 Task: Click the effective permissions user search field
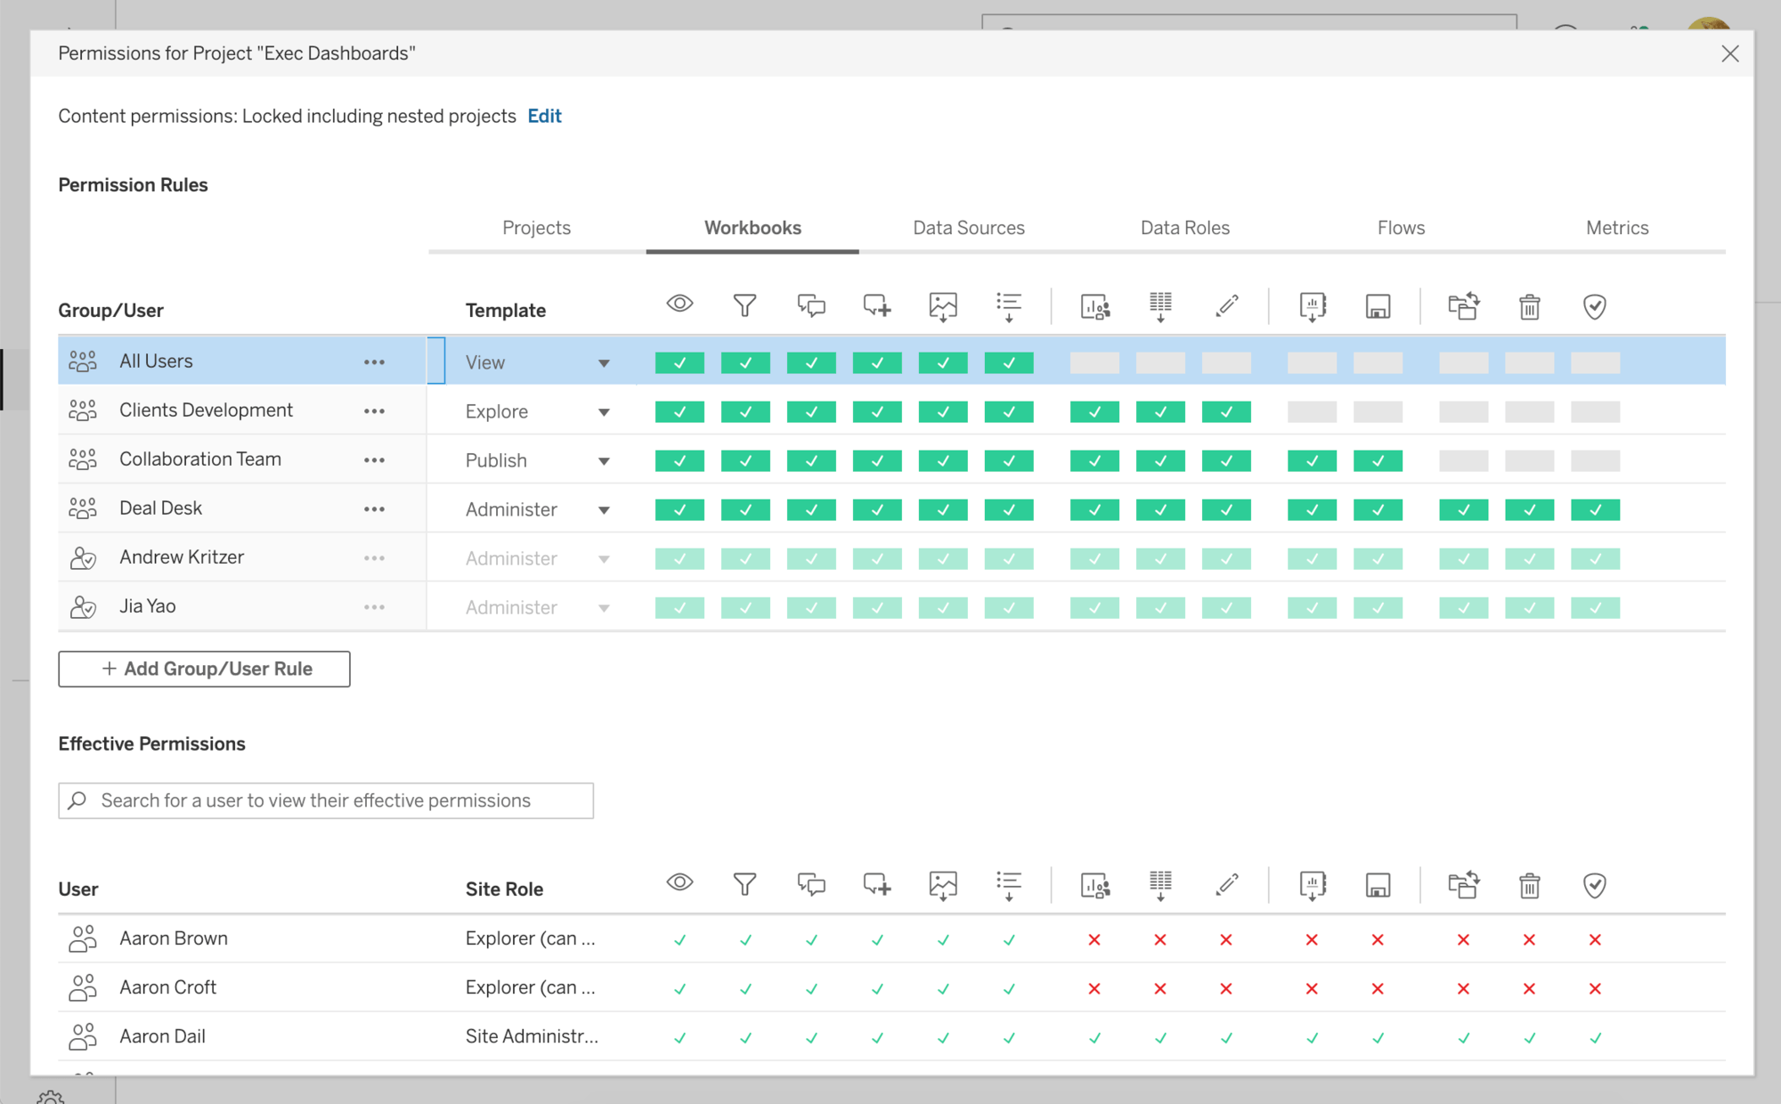326,800
